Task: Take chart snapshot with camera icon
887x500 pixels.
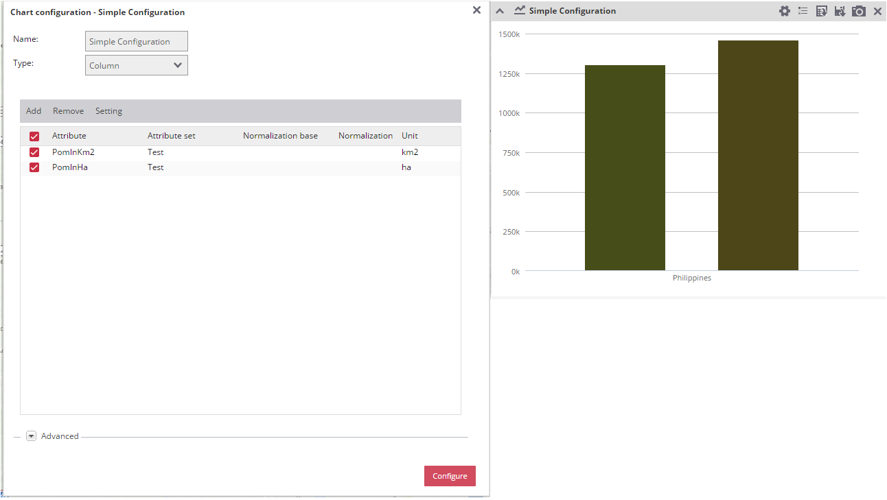Action: (859, 11)
